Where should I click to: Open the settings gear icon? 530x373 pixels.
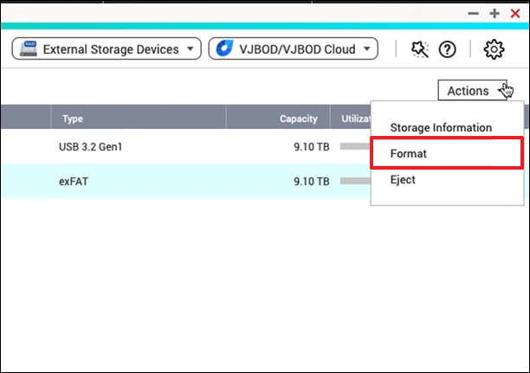coord(494,49)
